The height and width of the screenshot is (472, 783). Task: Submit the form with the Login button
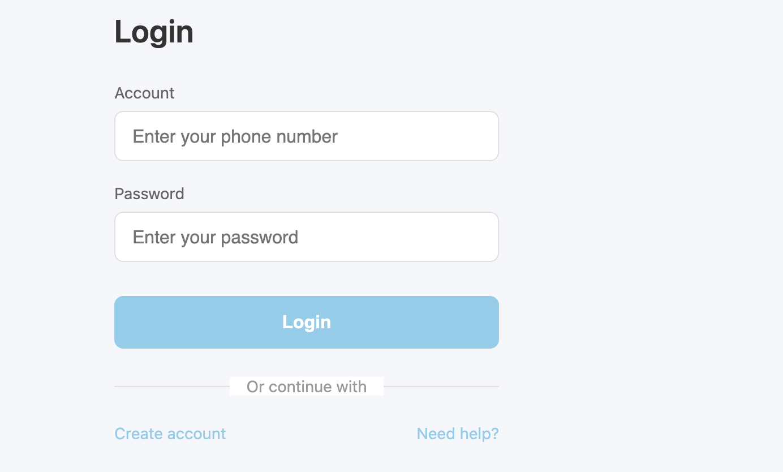[x=306, y=322]
